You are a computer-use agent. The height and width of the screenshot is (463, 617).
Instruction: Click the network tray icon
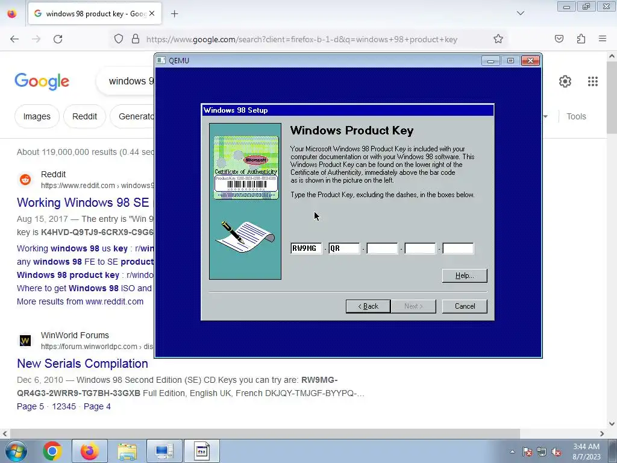coord(542,452)
